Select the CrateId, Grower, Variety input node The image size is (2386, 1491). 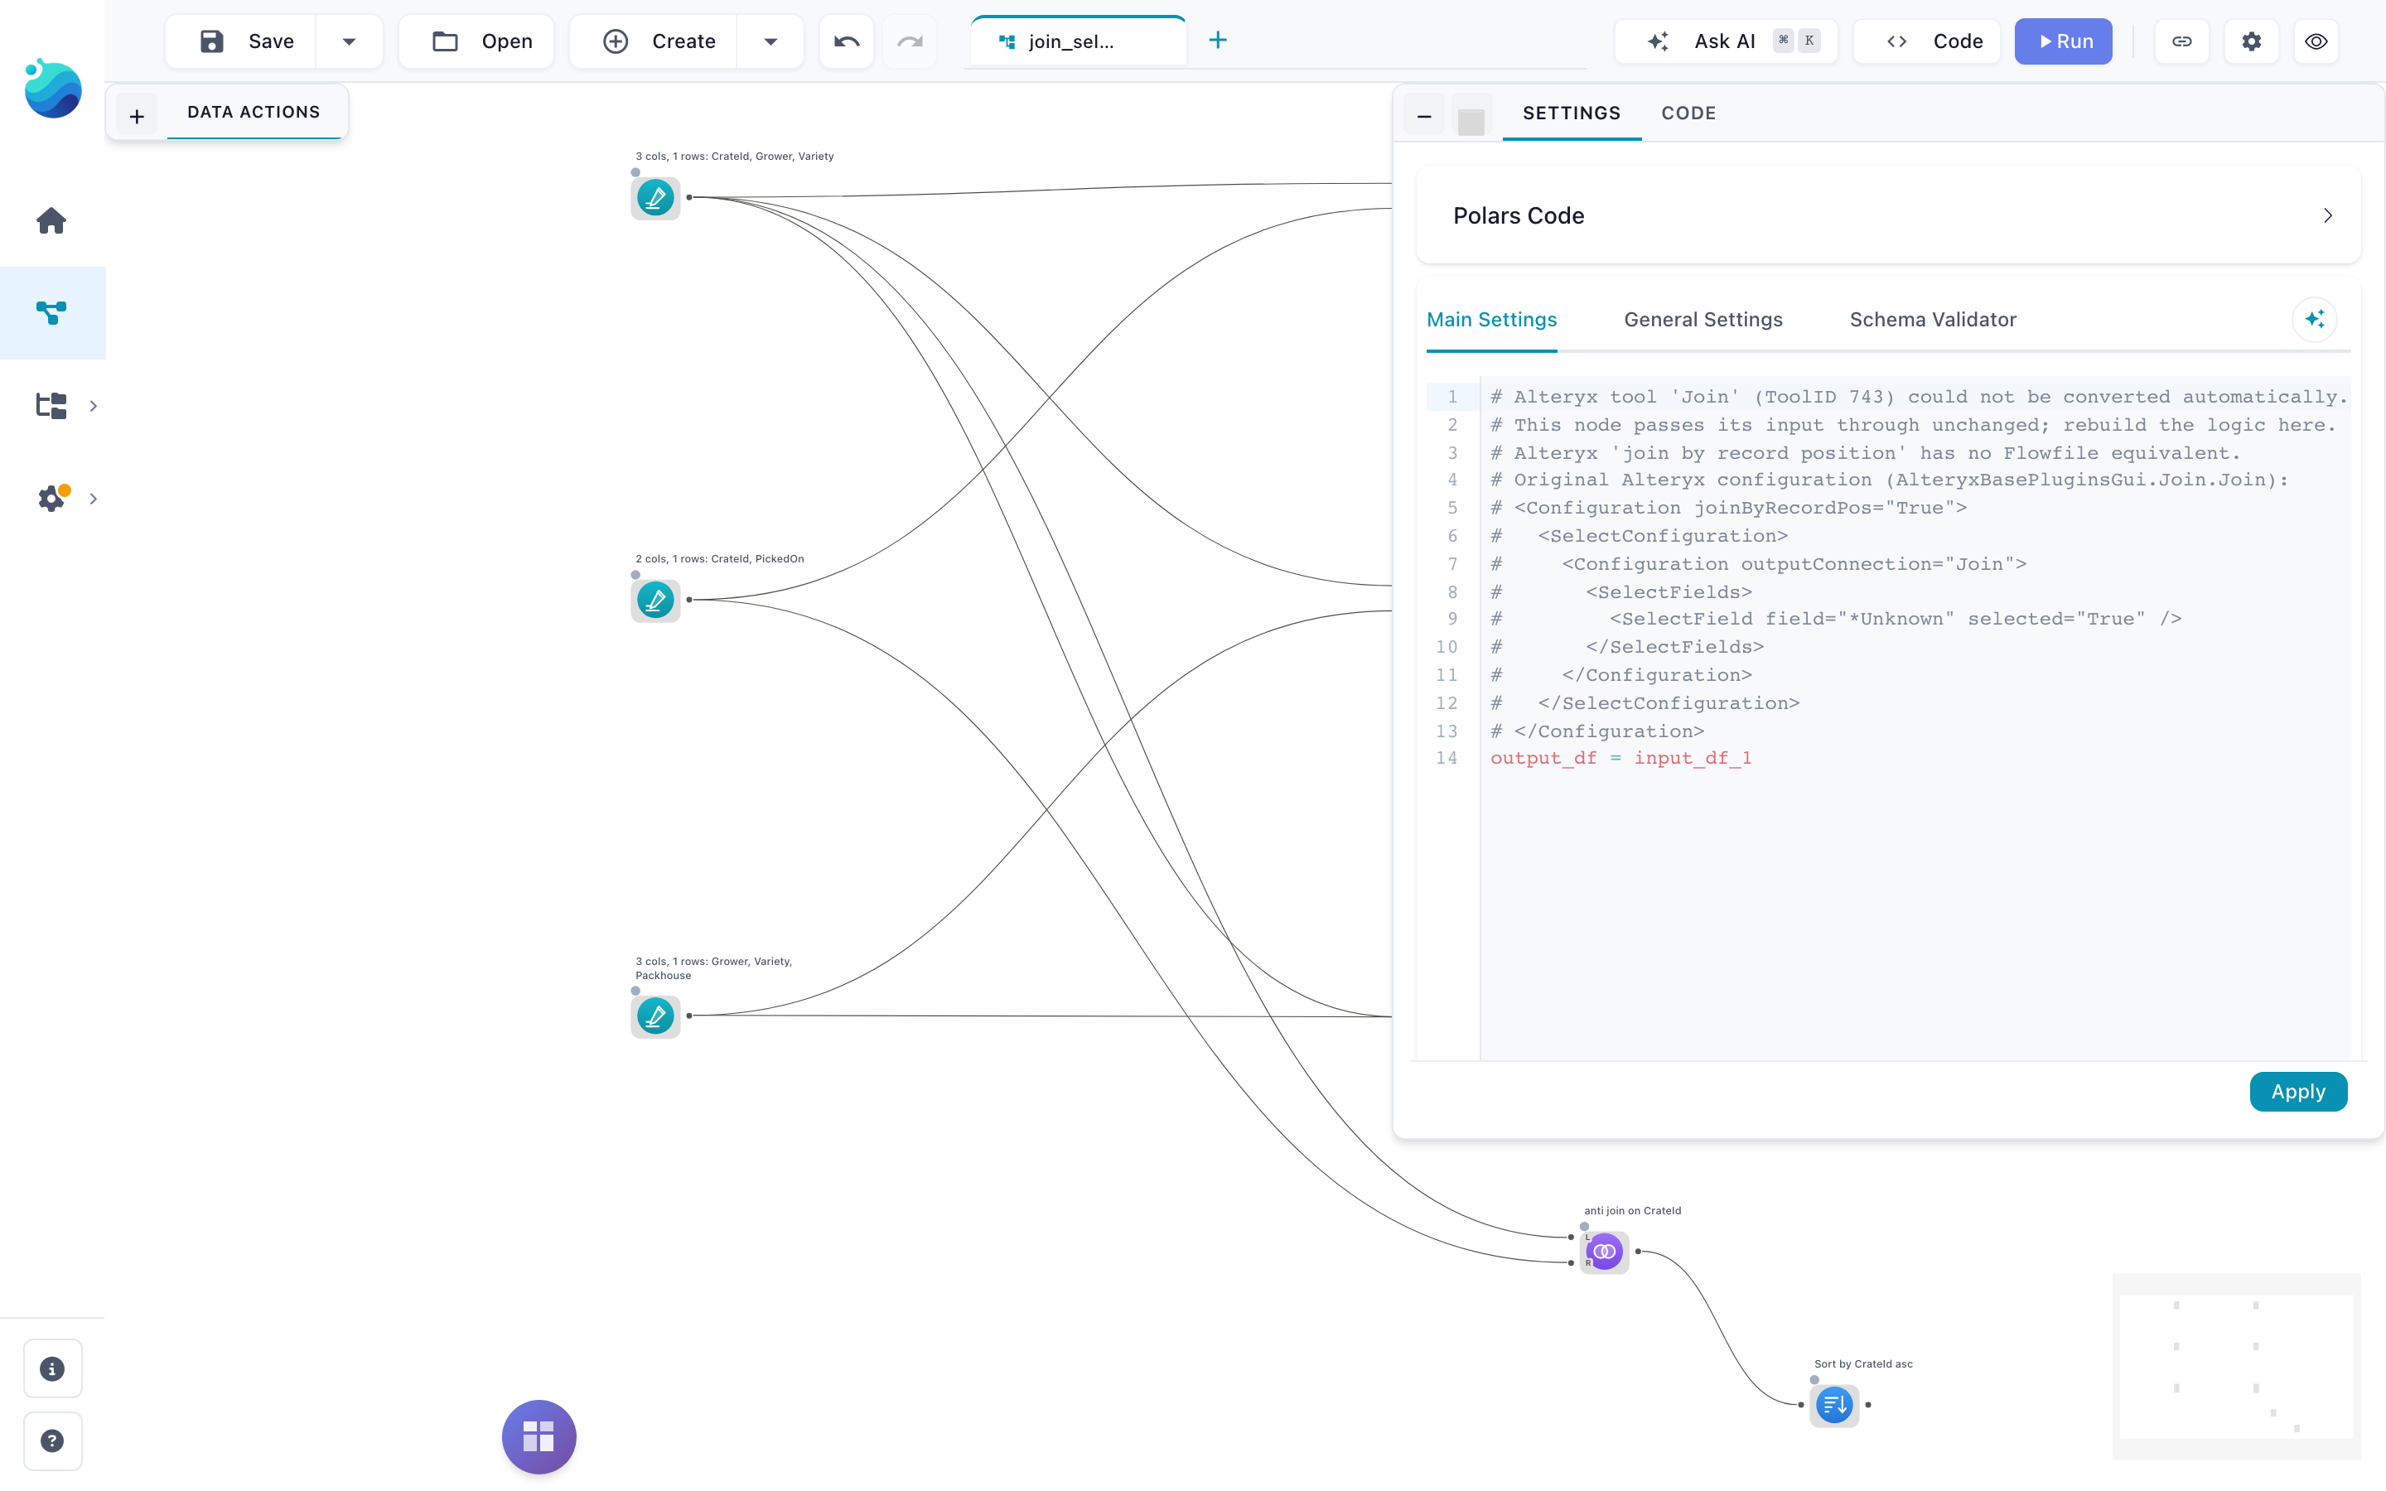pyautogui.click(x=655, y=197)
